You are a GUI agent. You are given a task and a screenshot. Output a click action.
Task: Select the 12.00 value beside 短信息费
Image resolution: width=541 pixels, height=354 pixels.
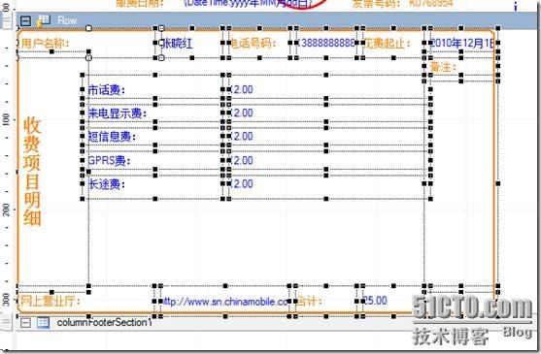click(x=241, y=137)
